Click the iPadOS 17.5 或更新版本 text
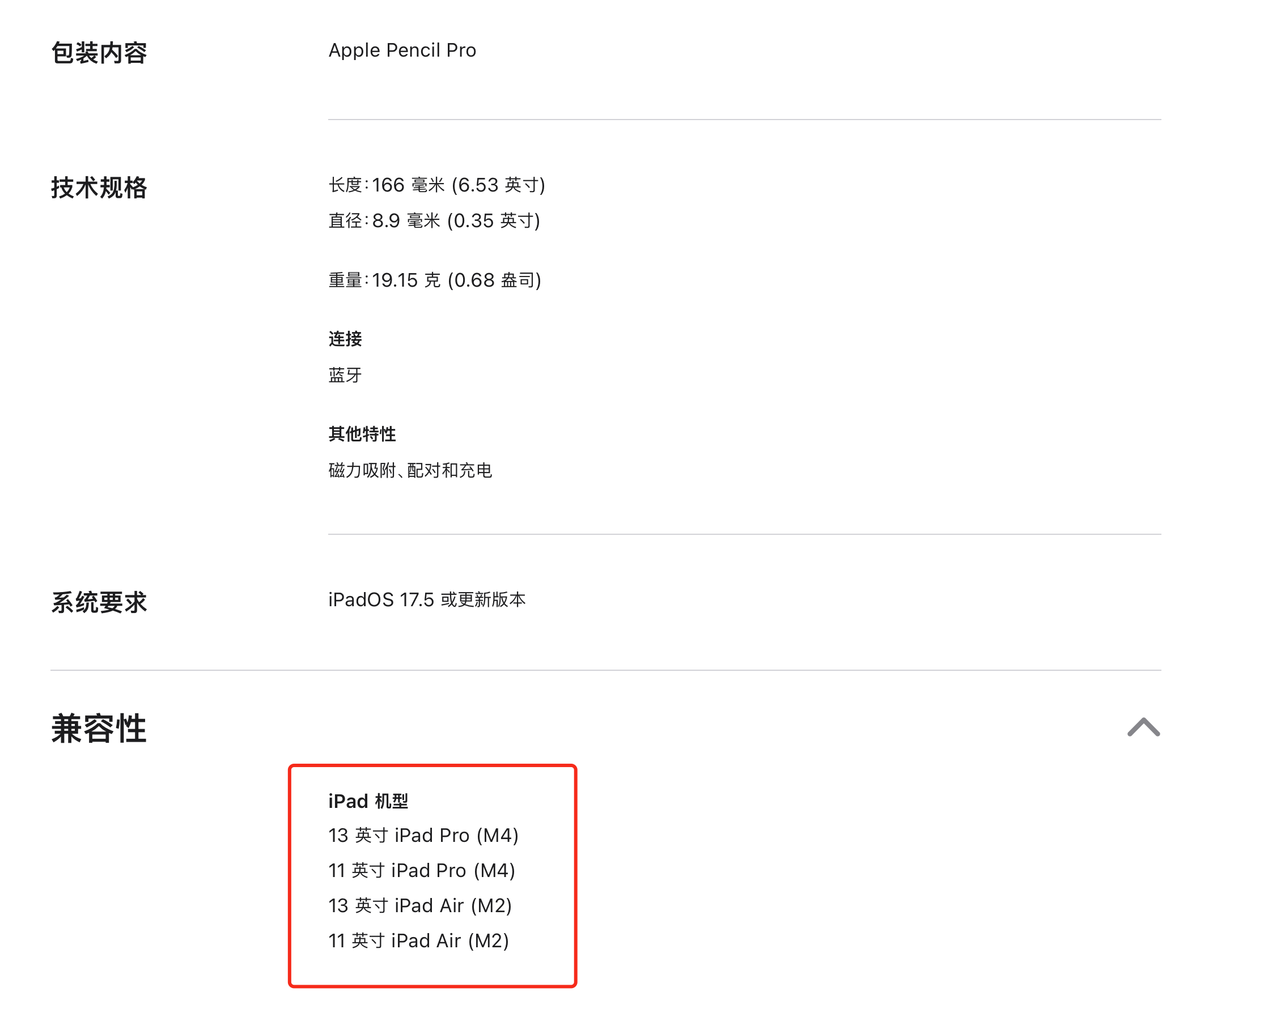Image resolution: width=1281 pixels, height=1030 pixels. (427, 600)
